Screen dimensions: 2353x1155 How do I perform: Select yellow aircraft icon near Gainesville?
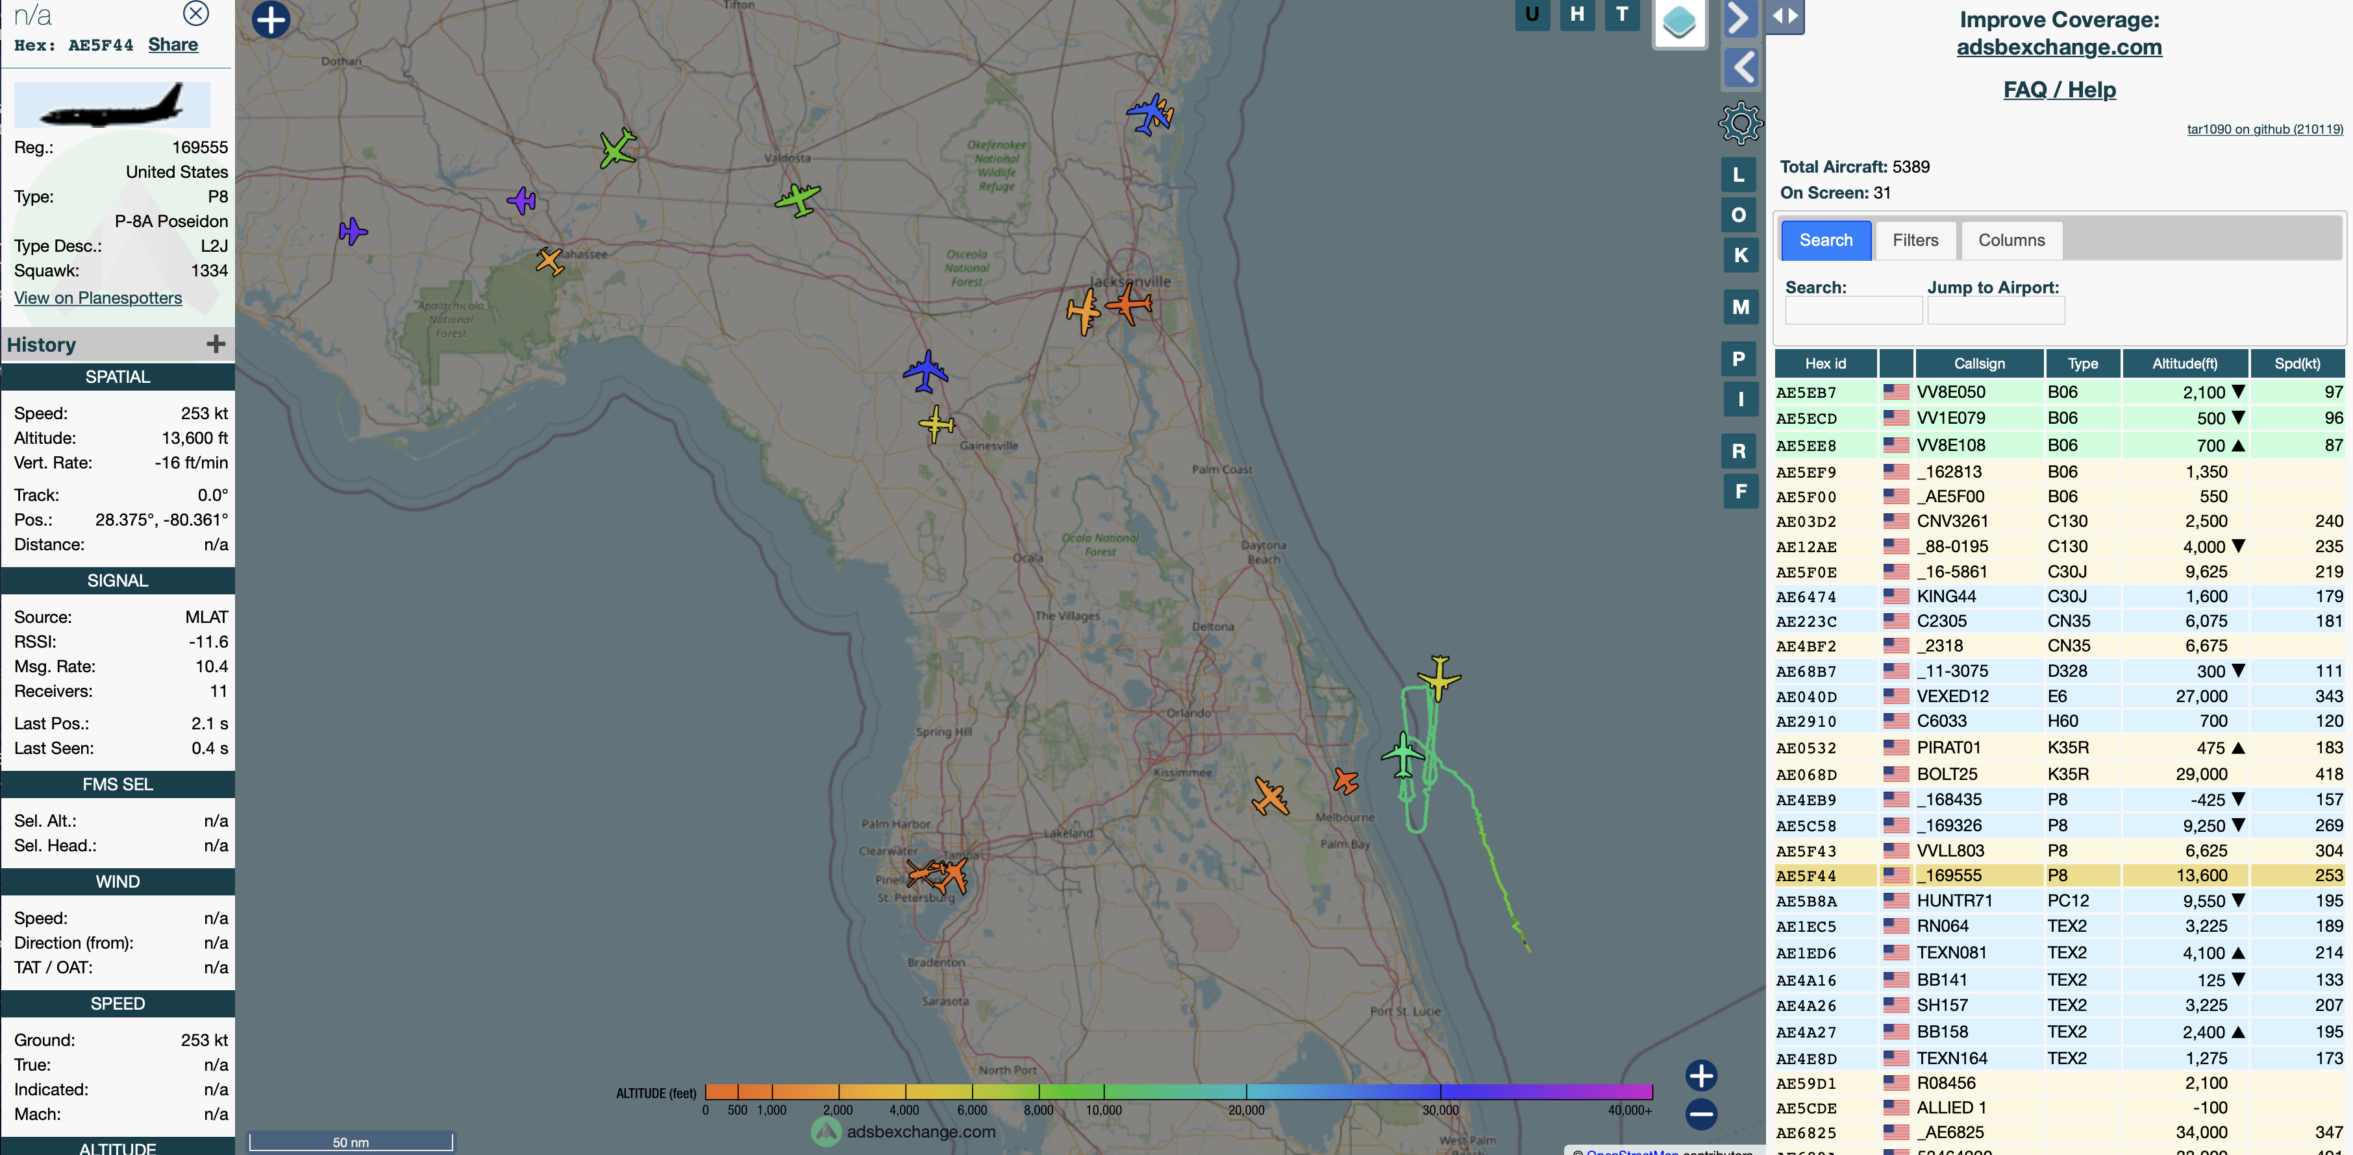click(936, 424)
